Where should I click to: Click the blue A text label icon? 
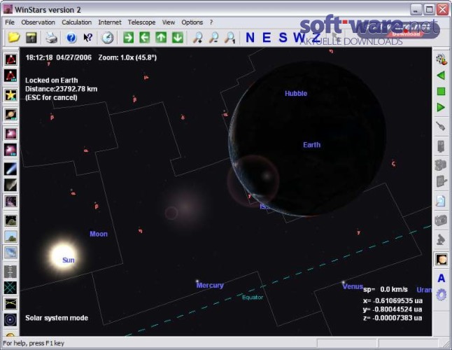click(x=441, y=278)
